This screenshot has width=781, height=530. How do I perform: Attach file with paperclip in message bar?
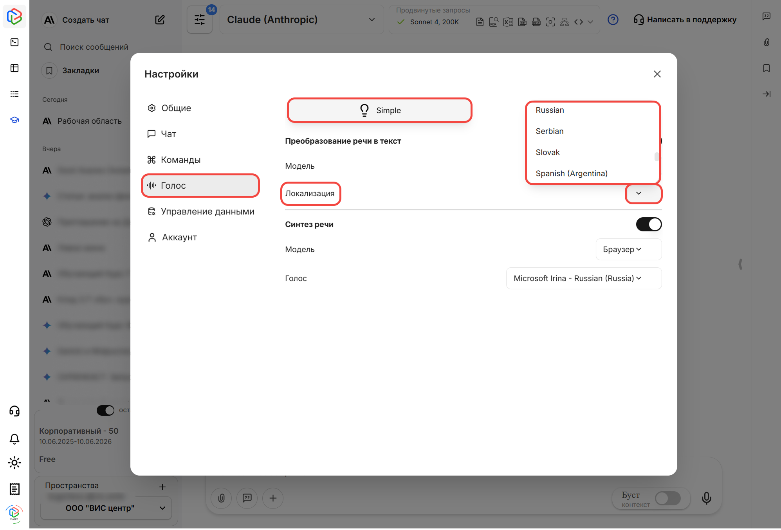(222, 498)
